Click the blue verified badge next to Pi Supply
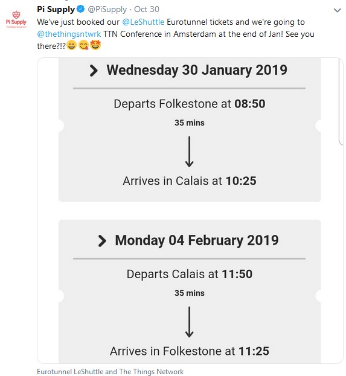The image size is (346, 376). coord(81,9)
